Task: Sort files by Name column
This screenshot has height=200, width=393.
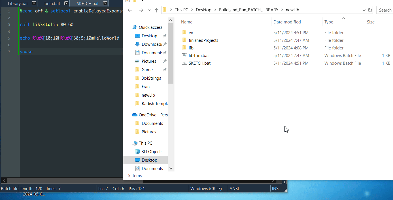Action: [187, 22]
